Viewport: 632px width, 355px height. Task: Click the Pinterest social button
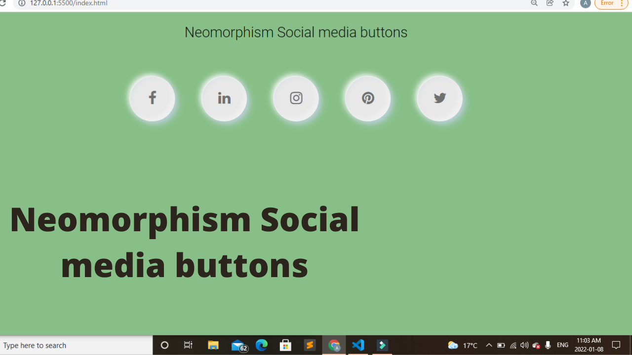point(368,99)
